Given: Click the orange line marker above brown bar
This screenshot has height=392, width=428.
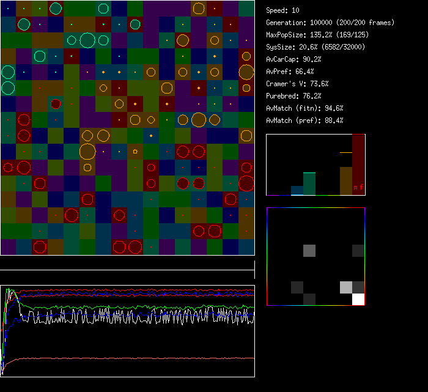Looking at the screenshot, I should coord(346,152).
